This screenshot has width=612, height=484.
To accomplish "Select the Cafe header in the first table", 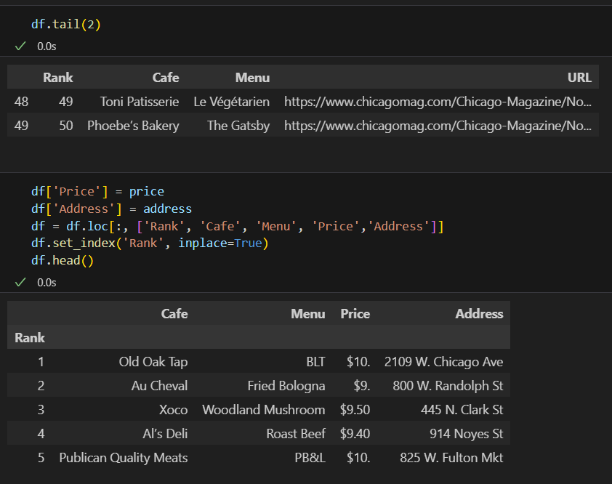I will (x=166, y=77).
